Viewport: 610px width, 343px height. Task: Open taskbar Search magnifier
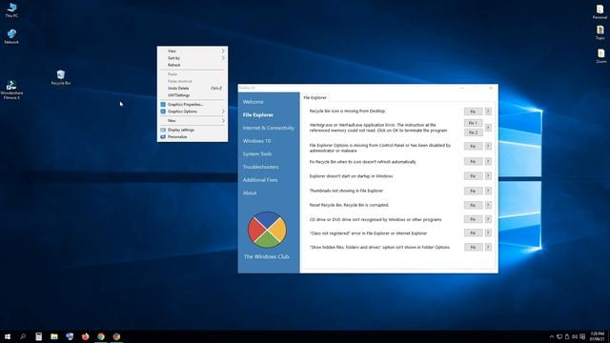pyautogui.click(x=23, y=336)
